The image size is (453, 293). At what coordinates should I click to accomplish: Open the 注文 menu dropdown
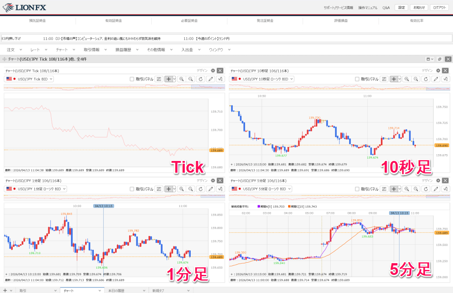[14, 50]
